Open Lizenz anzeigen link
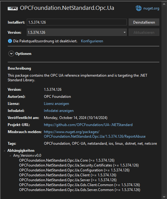 [x=56, y=104]
